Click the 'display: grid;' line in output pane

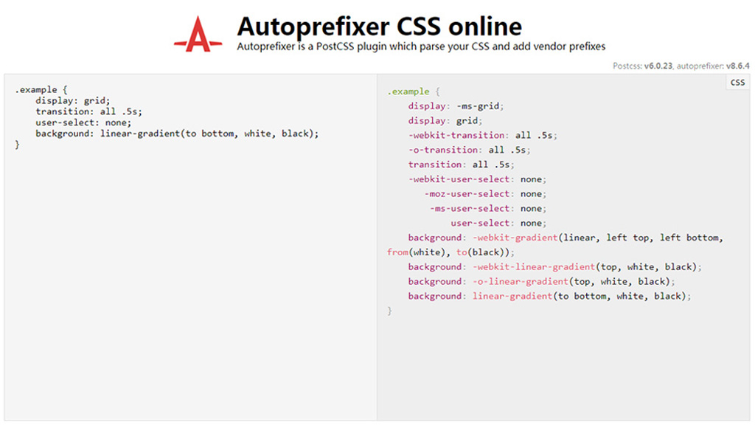tap(445, 120)
